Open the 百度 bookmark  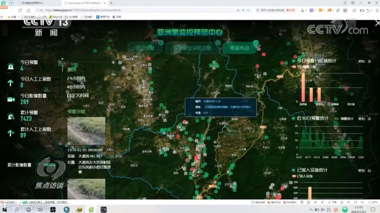coord(116,17)
